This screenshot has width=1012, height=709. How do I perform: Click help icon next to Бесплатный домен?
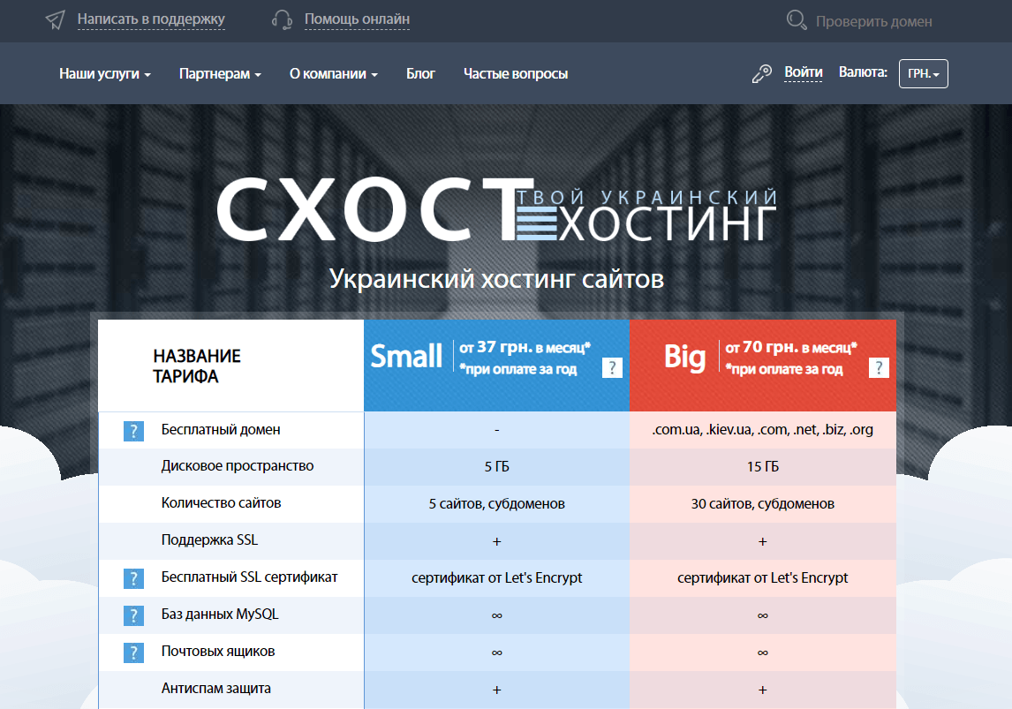point(133,431)
